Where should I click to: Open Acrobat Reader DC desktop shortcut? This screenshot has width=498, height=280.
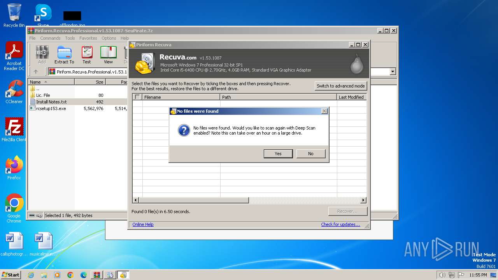[x=14, y=56]
